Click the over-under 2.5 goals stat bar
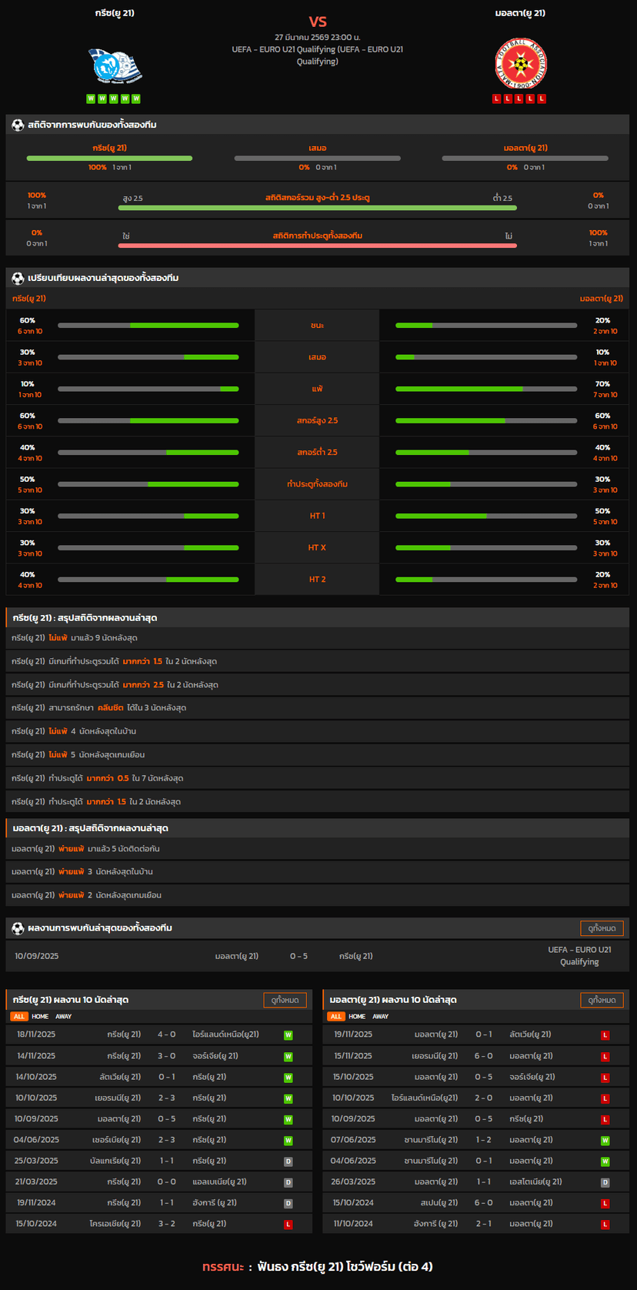637x1290 pixels. [317, 208]
